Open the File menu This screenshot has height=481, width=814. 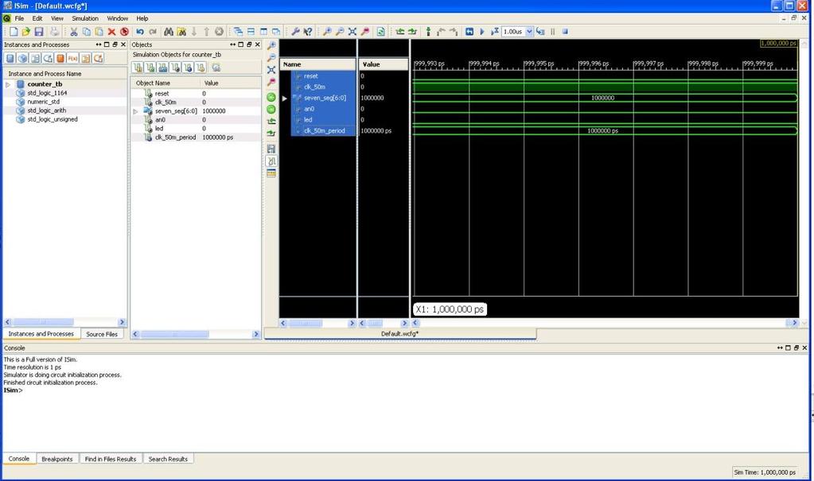(x=19, y=18)
